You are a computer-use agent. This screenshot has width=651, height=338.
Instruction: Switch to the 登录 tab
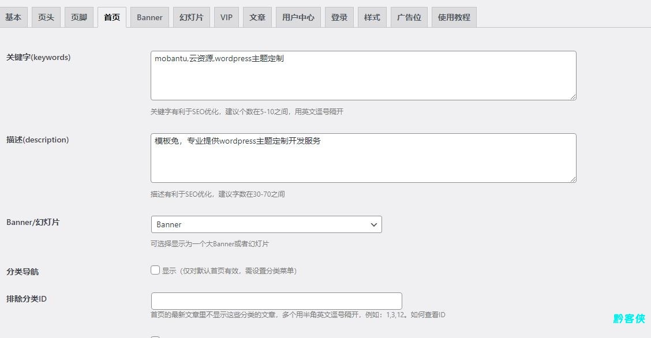(x=339, y=17)
